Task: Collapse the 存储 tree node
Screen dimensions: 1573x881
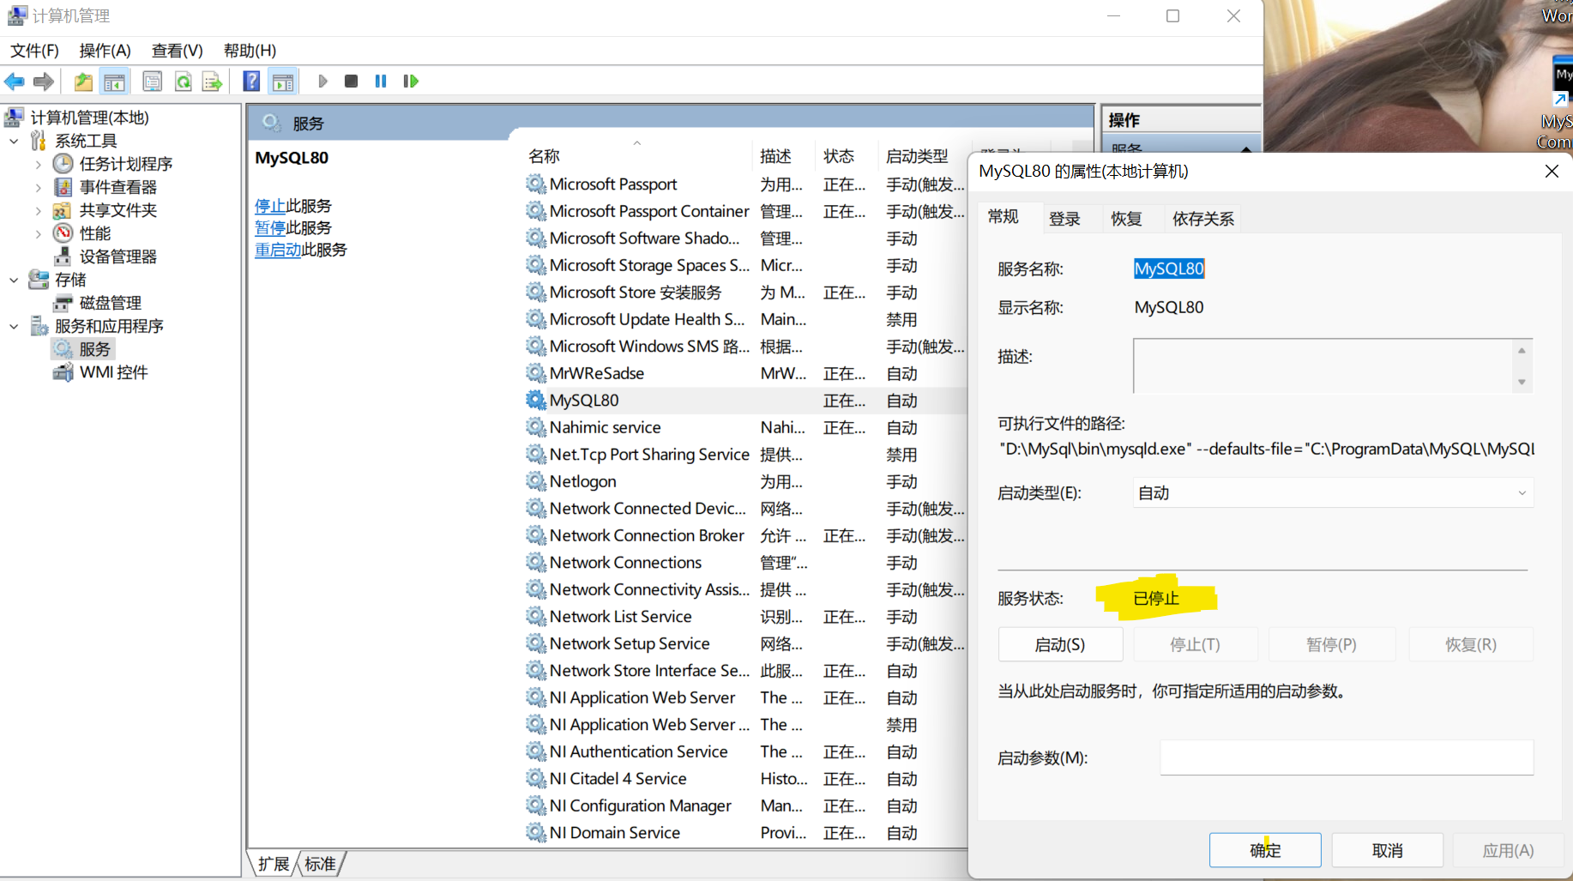Action: click(x=14, y=280)
